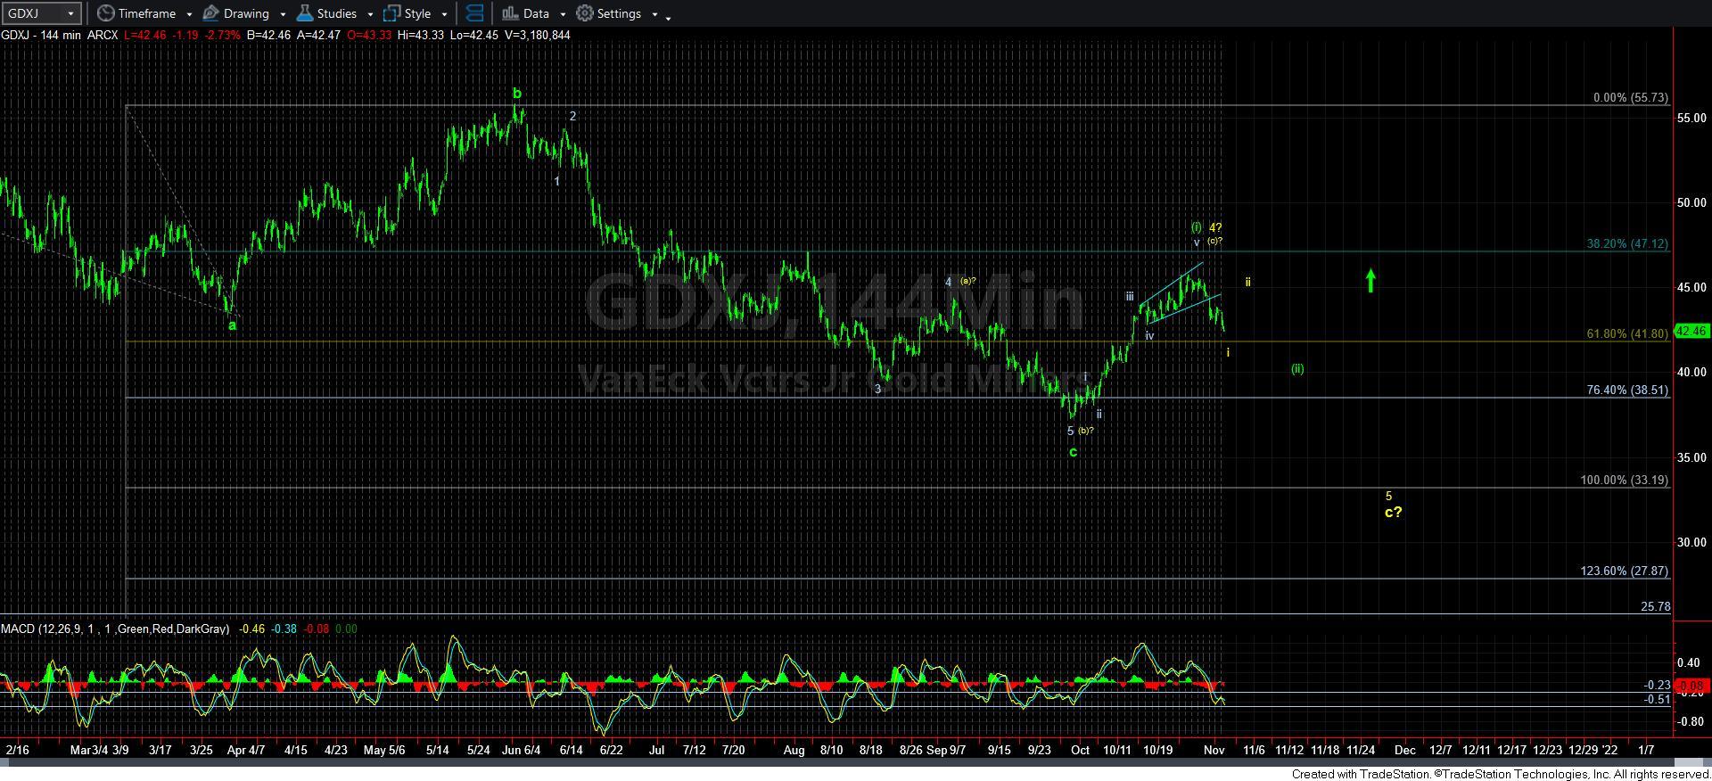This screenshot has width=1712, height=781.
Task: Expand the Style dropdown arrow
Action: 444,14
